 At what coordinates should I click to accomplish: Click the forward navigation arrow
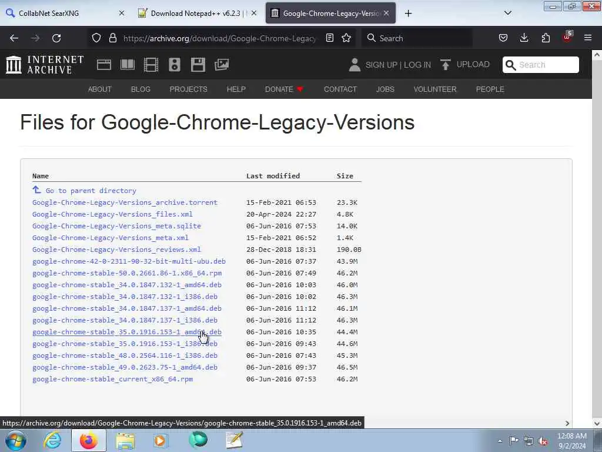coord(35,38)
